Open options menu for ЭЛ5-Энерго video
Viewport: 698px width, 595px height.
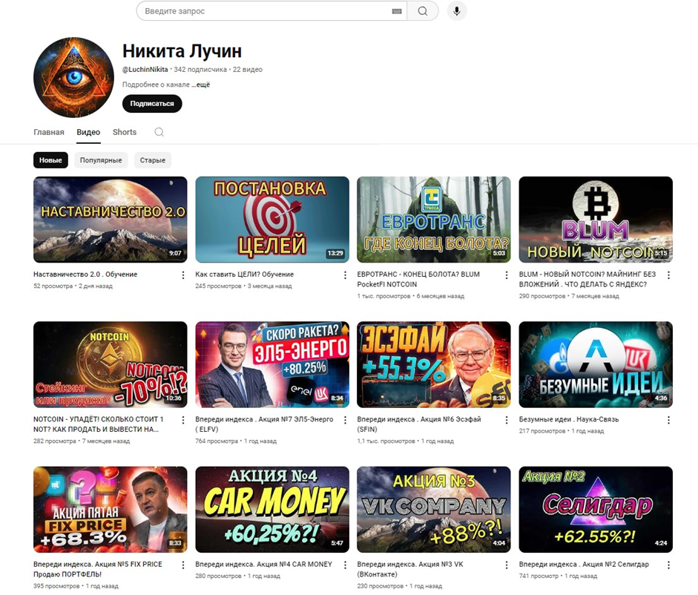pos(345,420)
